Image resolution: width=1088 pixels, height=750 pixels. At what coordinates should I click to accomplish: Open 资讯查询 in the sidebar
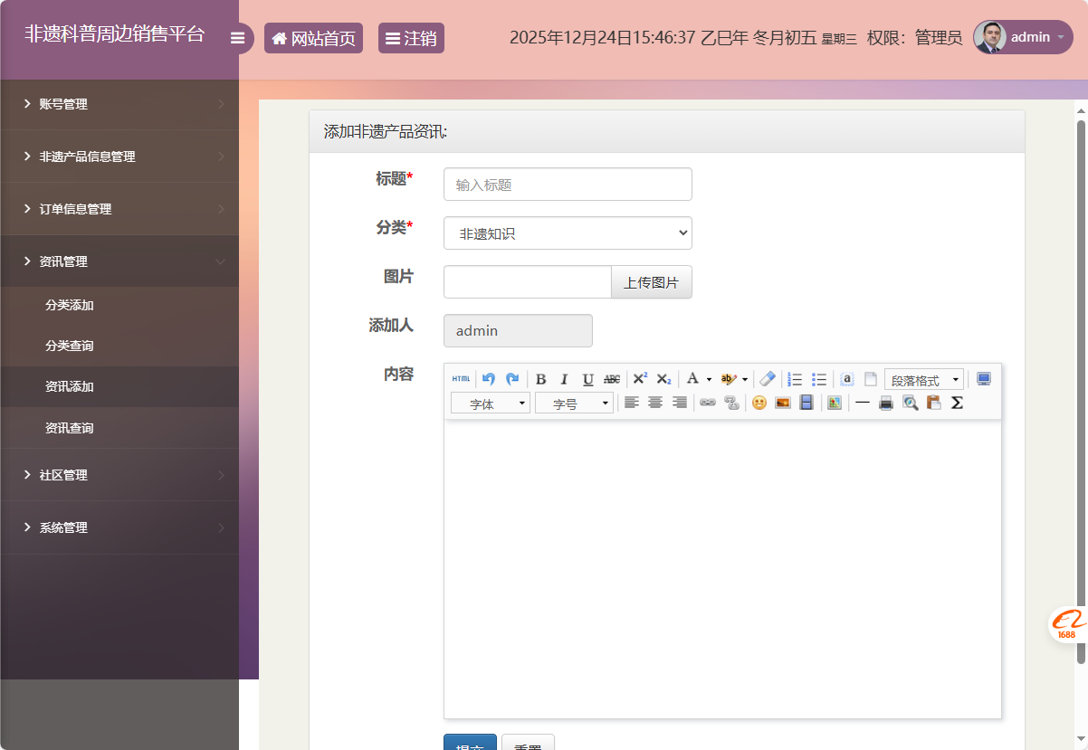70,428
